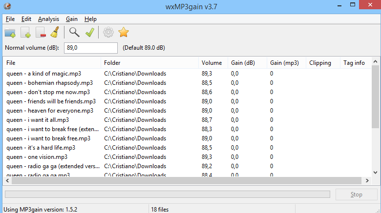The width and height of the screenshot is (381, 213).
Task: Click the "(Default 89.0 dB)" label
Action: click(144, 48)
